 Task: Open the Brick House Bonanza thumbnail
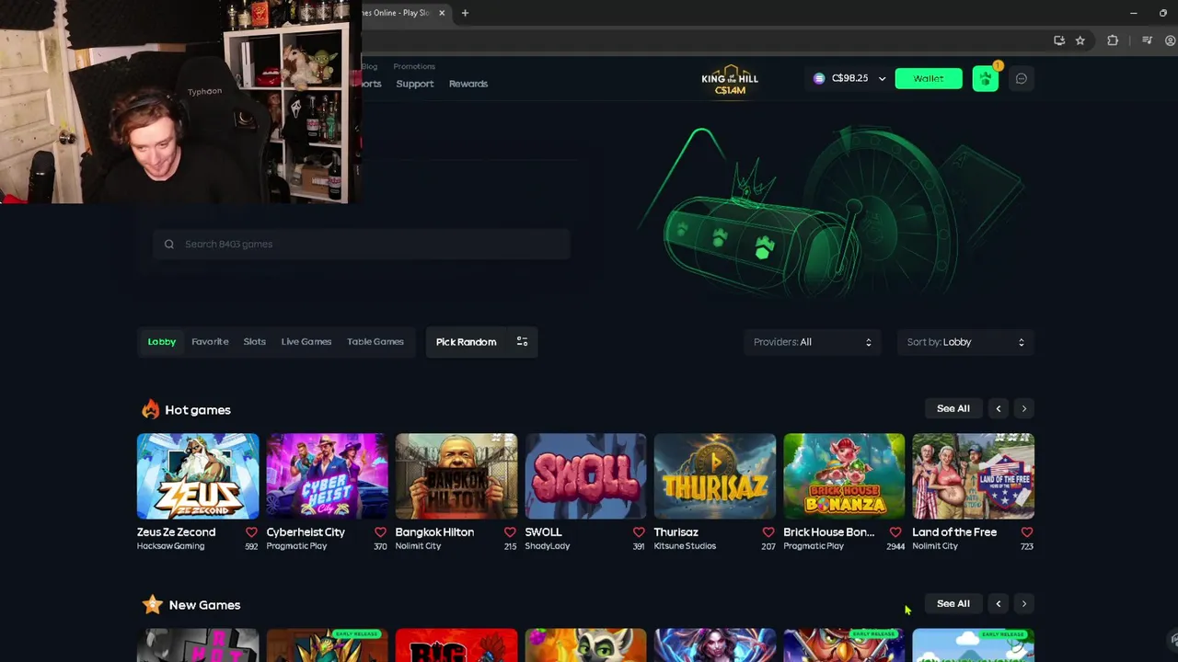(844, 476)
